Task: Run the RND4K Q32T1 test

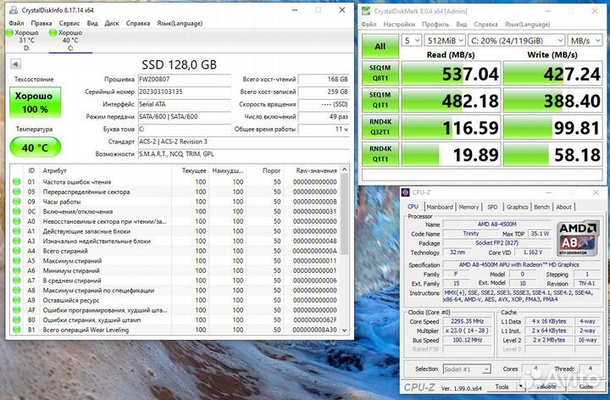Action: [380, 127]
